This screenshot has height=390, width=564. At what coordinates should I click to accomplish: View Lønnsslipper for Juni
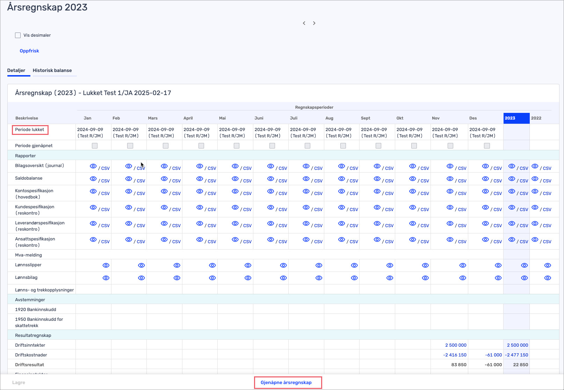(x=283, y=266)
